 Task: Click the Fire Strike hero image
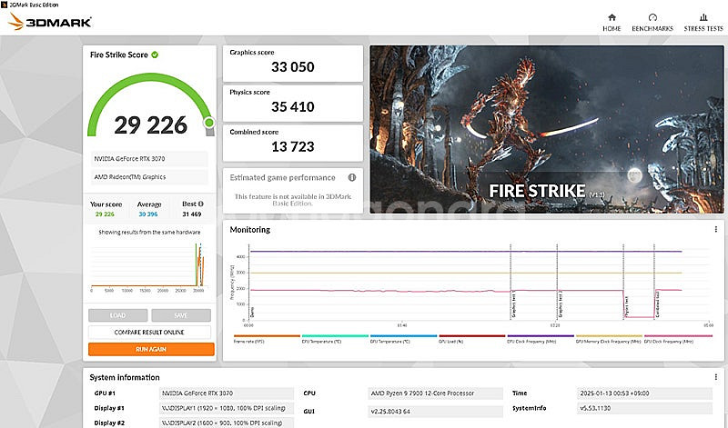coord(547,129)
